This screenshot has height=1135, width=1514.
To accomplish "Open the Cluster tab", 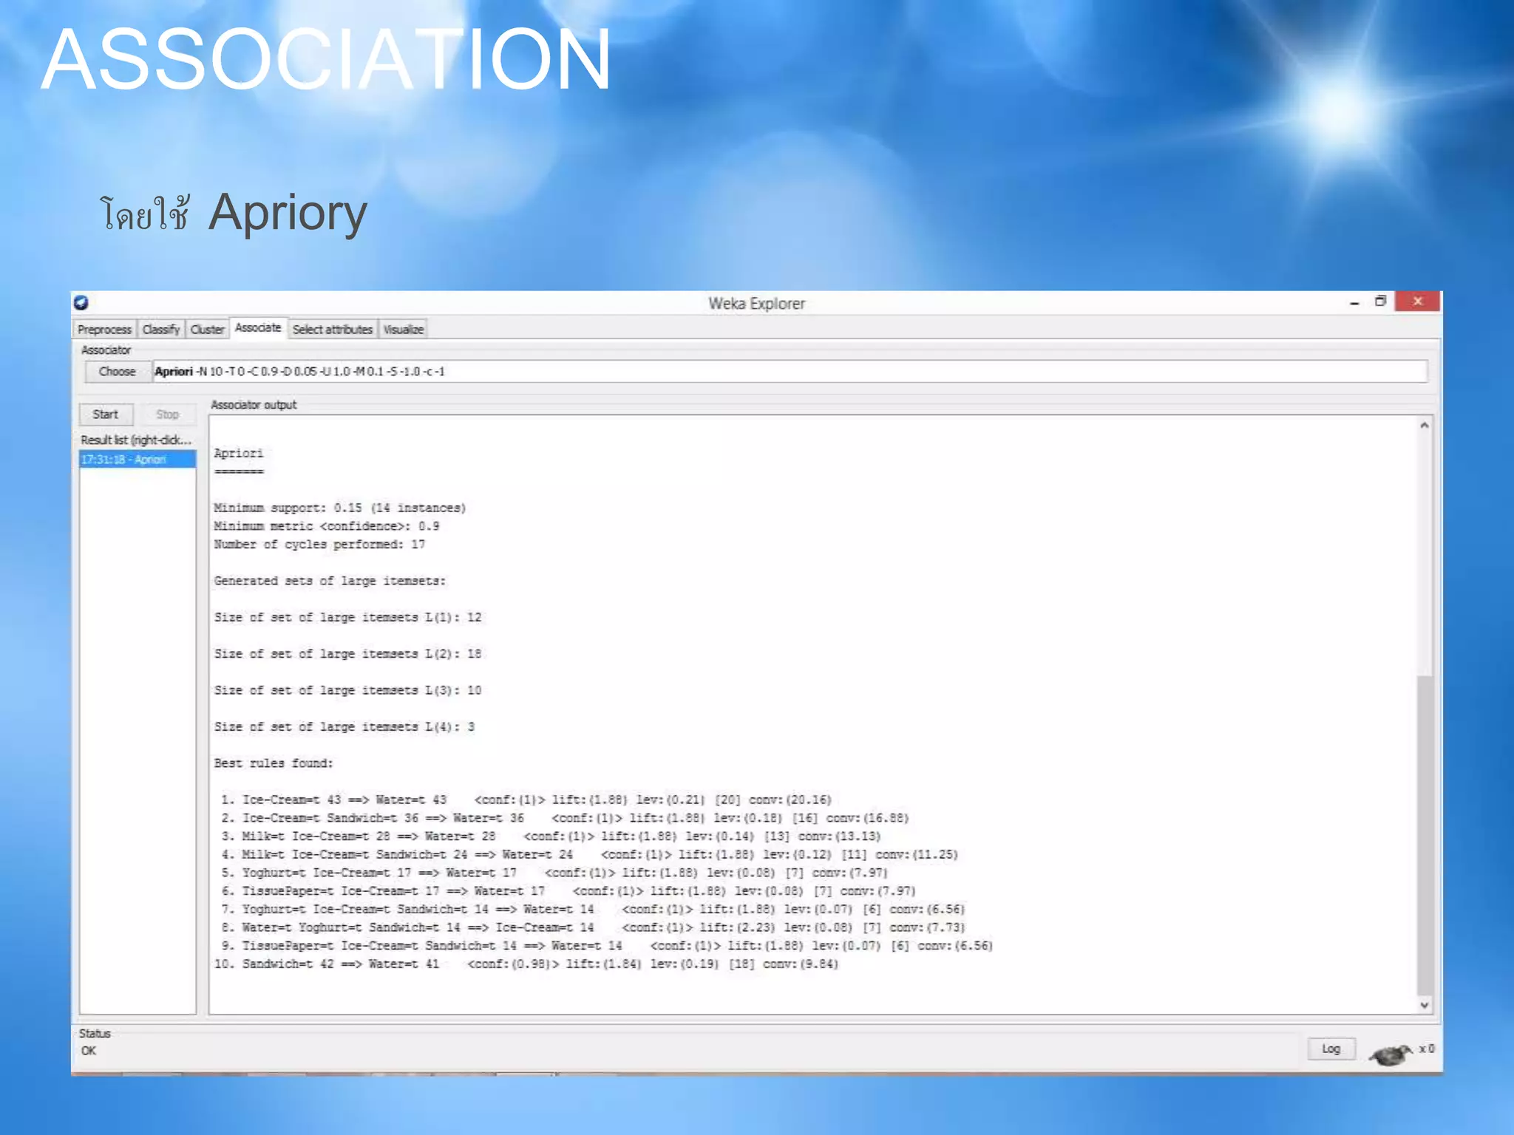I will [207, 329].
